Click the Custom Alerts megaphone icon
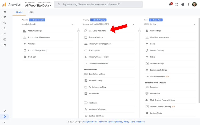 point(147,113)
